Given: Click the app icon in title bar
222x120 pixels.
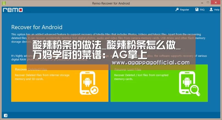Looking at the screenshot, I should click(4, 3).
